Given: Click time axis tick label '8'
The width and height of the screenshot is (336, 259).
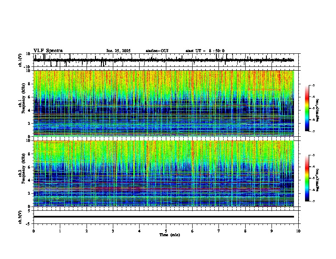Looking at the screenshot, I should point(245,231).
